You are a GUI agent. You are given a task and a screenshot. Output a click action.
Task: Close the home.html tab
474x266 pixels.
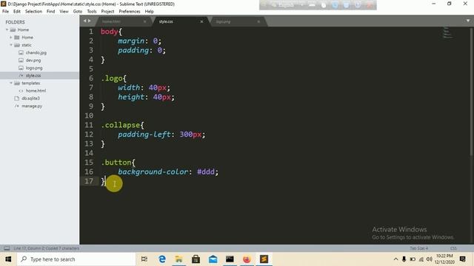(145, 21)
